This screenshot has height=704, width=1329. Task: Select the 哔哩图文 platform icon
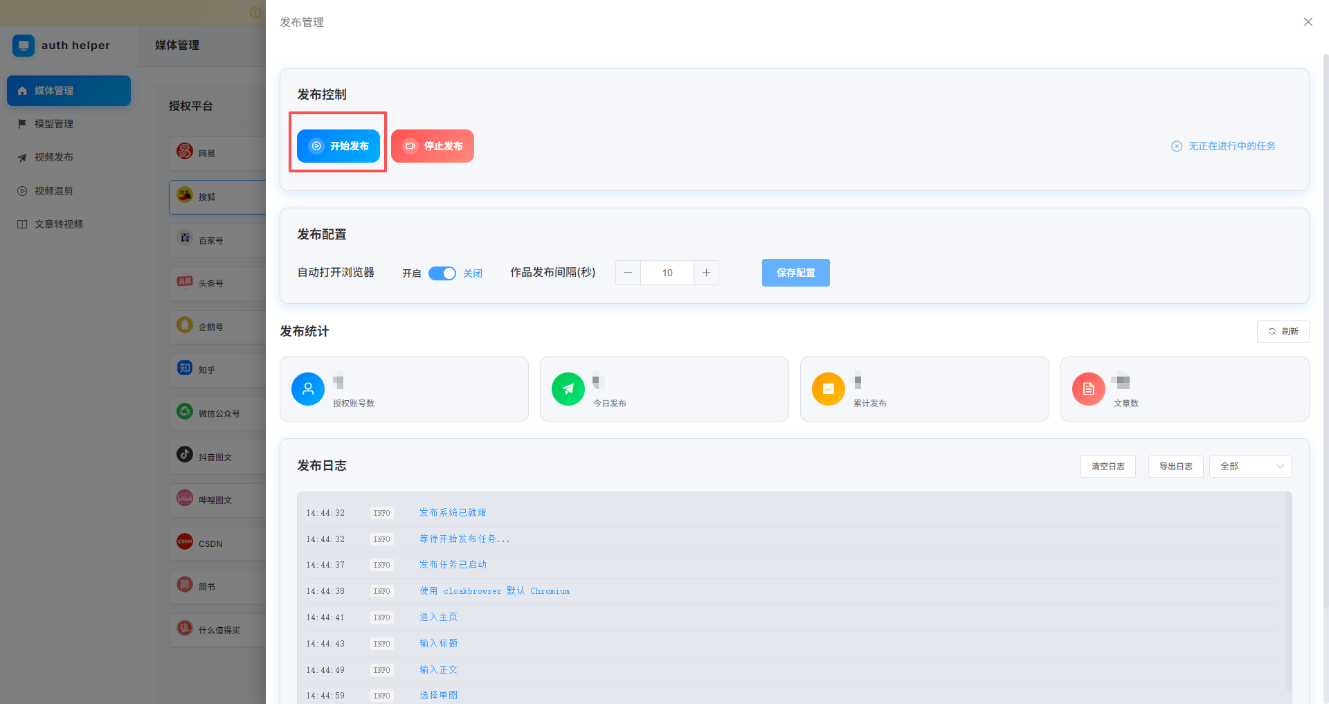[185, 498]
